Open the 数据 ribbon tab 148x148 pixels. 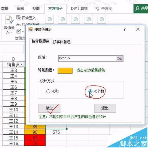5,9
